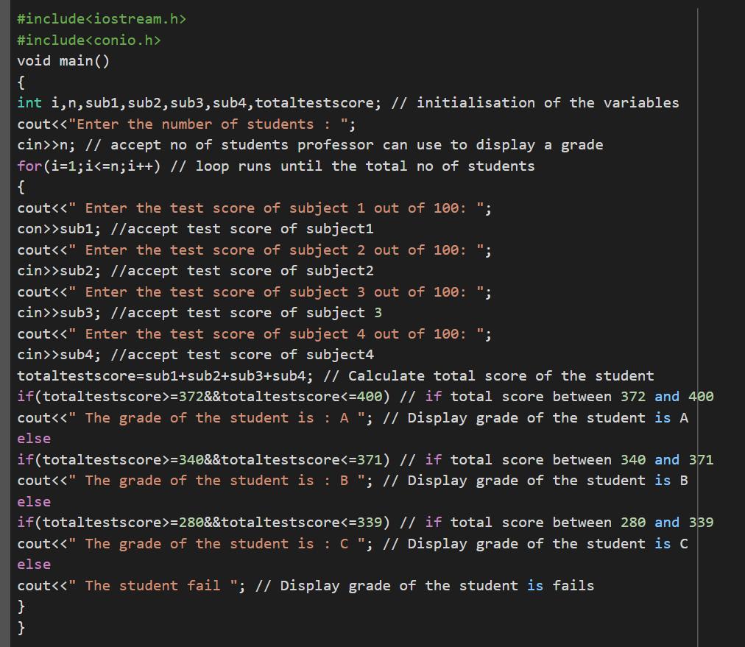Viewport: 745px width, 647px height.
Task: Click the cin>>sub4 statement
Action: pos(59,354)
